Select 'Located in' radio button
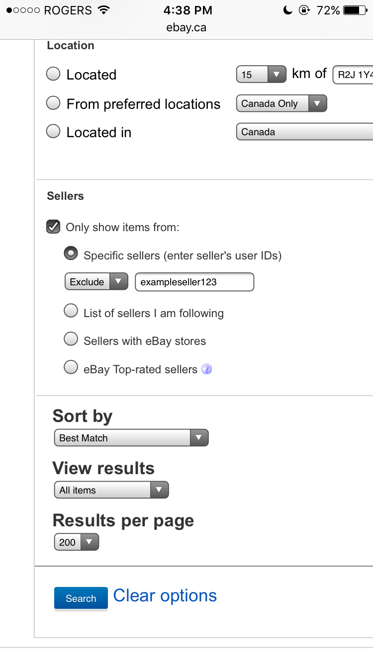The width and height of the screenshot is (373, 663). (53, 132)
